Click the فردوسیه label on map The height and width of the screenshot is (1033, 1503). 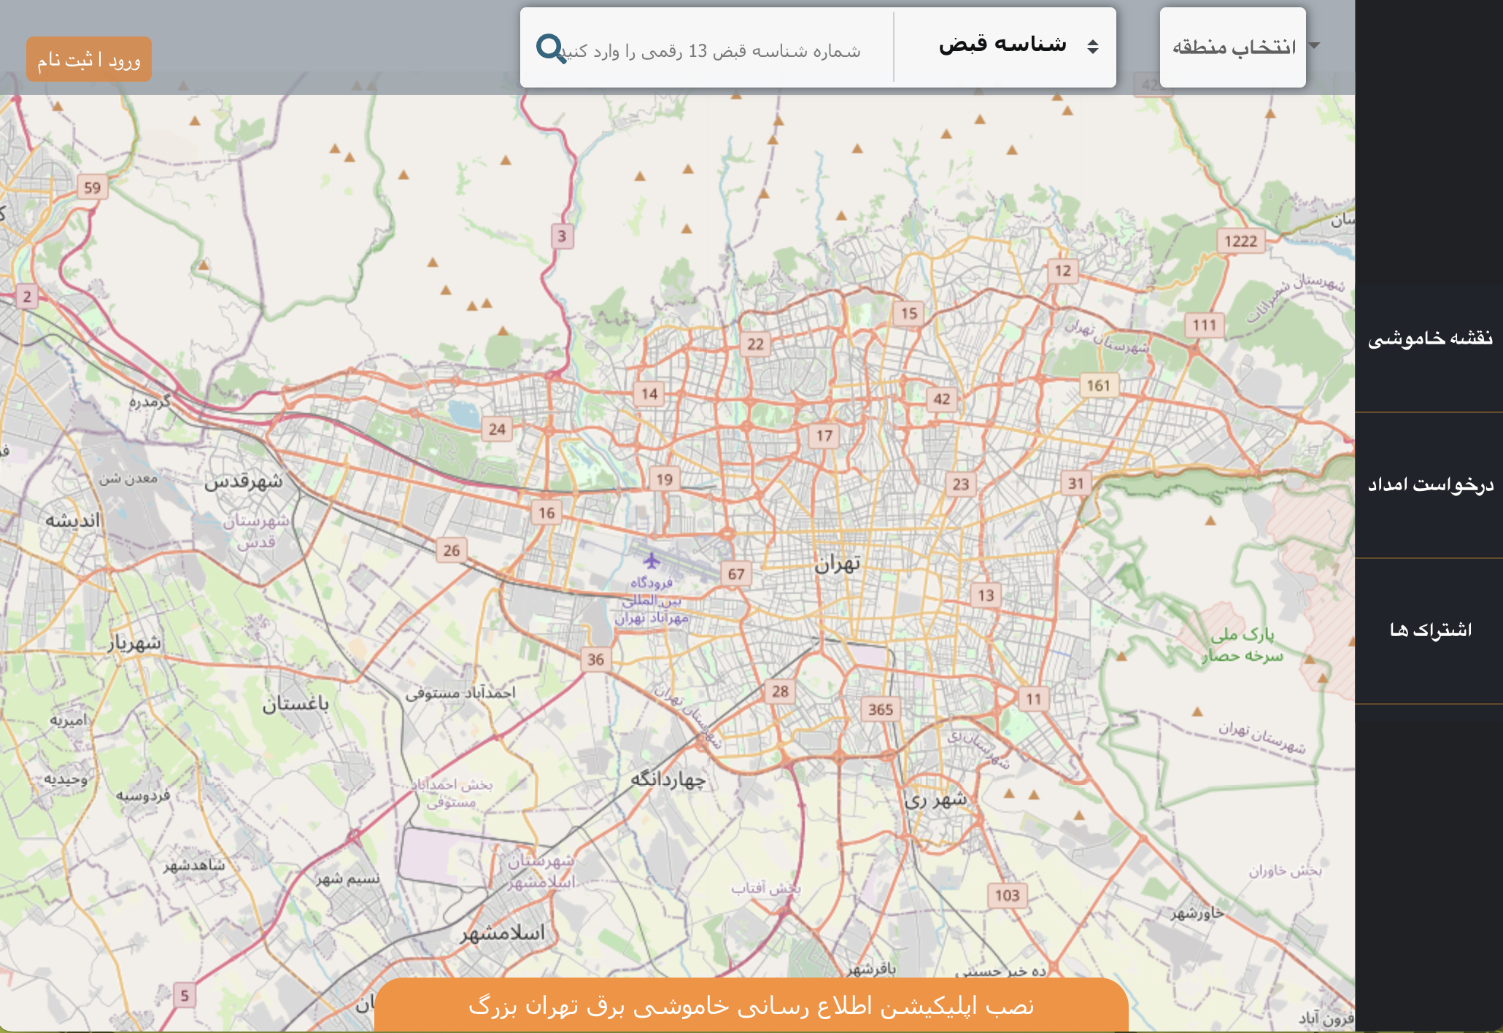[143, 795]
